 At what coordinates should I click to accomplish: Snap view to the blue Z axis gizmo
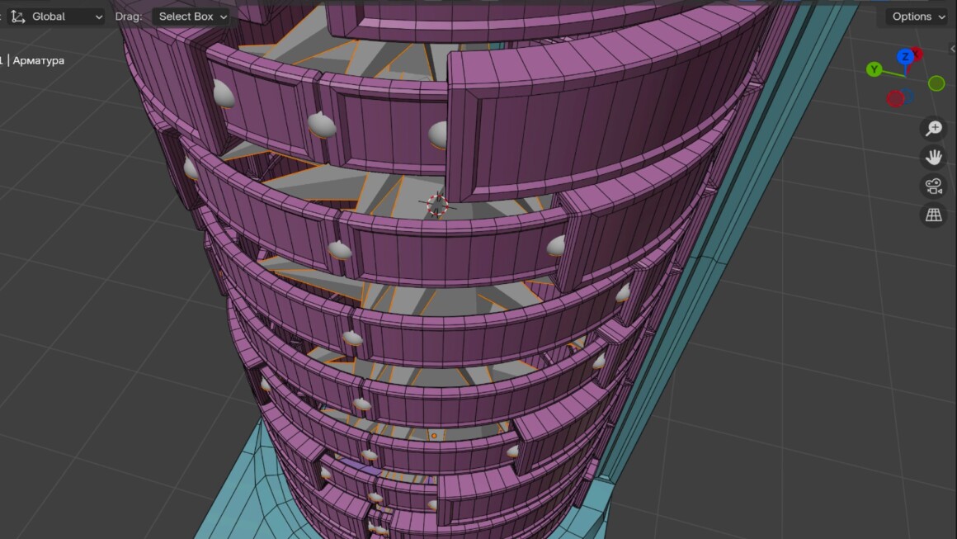[x=905, y=57]
